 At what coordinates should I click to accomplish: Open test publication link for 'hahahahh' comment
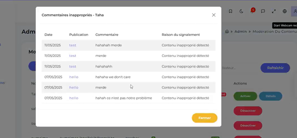(x=73, y=66)
